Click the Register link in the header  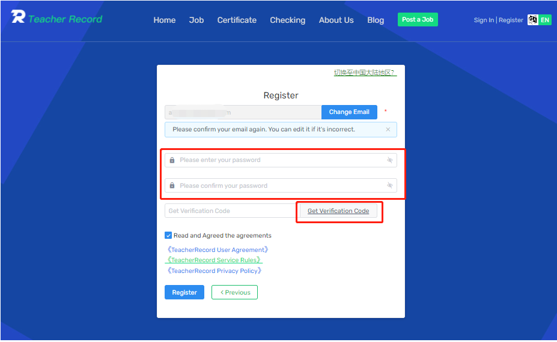pyautogui.click(x=511, y=20)
